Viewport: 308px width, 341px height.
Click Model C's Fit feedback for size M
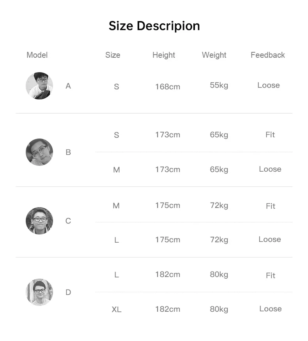click(271, 206)
